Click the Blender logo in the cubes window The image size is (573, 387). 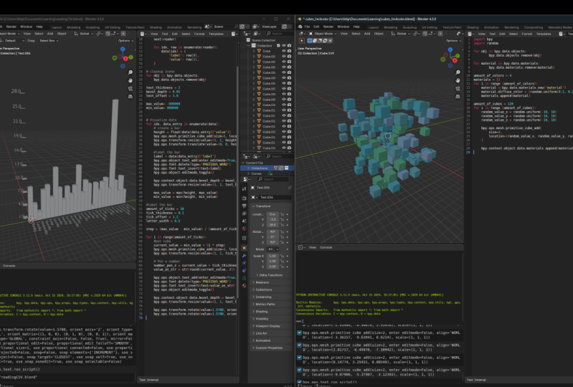point(300,27)
